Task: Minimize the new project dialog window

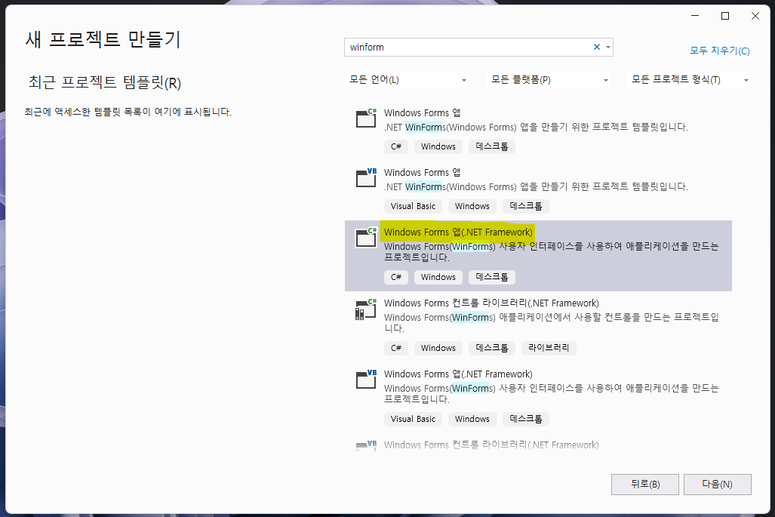Action: coord(695,17)
